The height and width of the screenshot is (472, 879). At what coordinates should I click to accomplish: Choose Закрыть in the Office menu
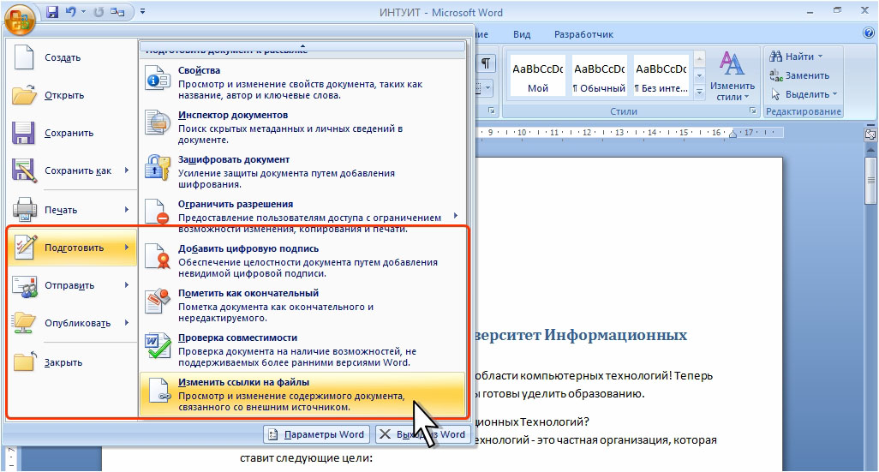click(x=72, y=362)
